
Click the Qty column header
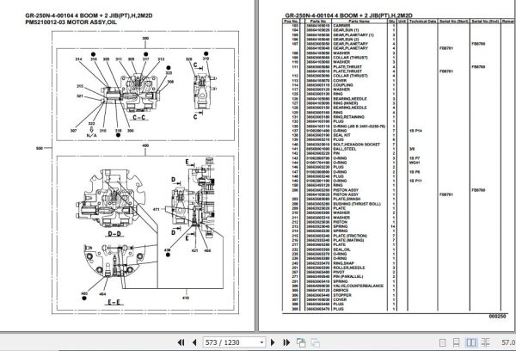pos(391,22)
